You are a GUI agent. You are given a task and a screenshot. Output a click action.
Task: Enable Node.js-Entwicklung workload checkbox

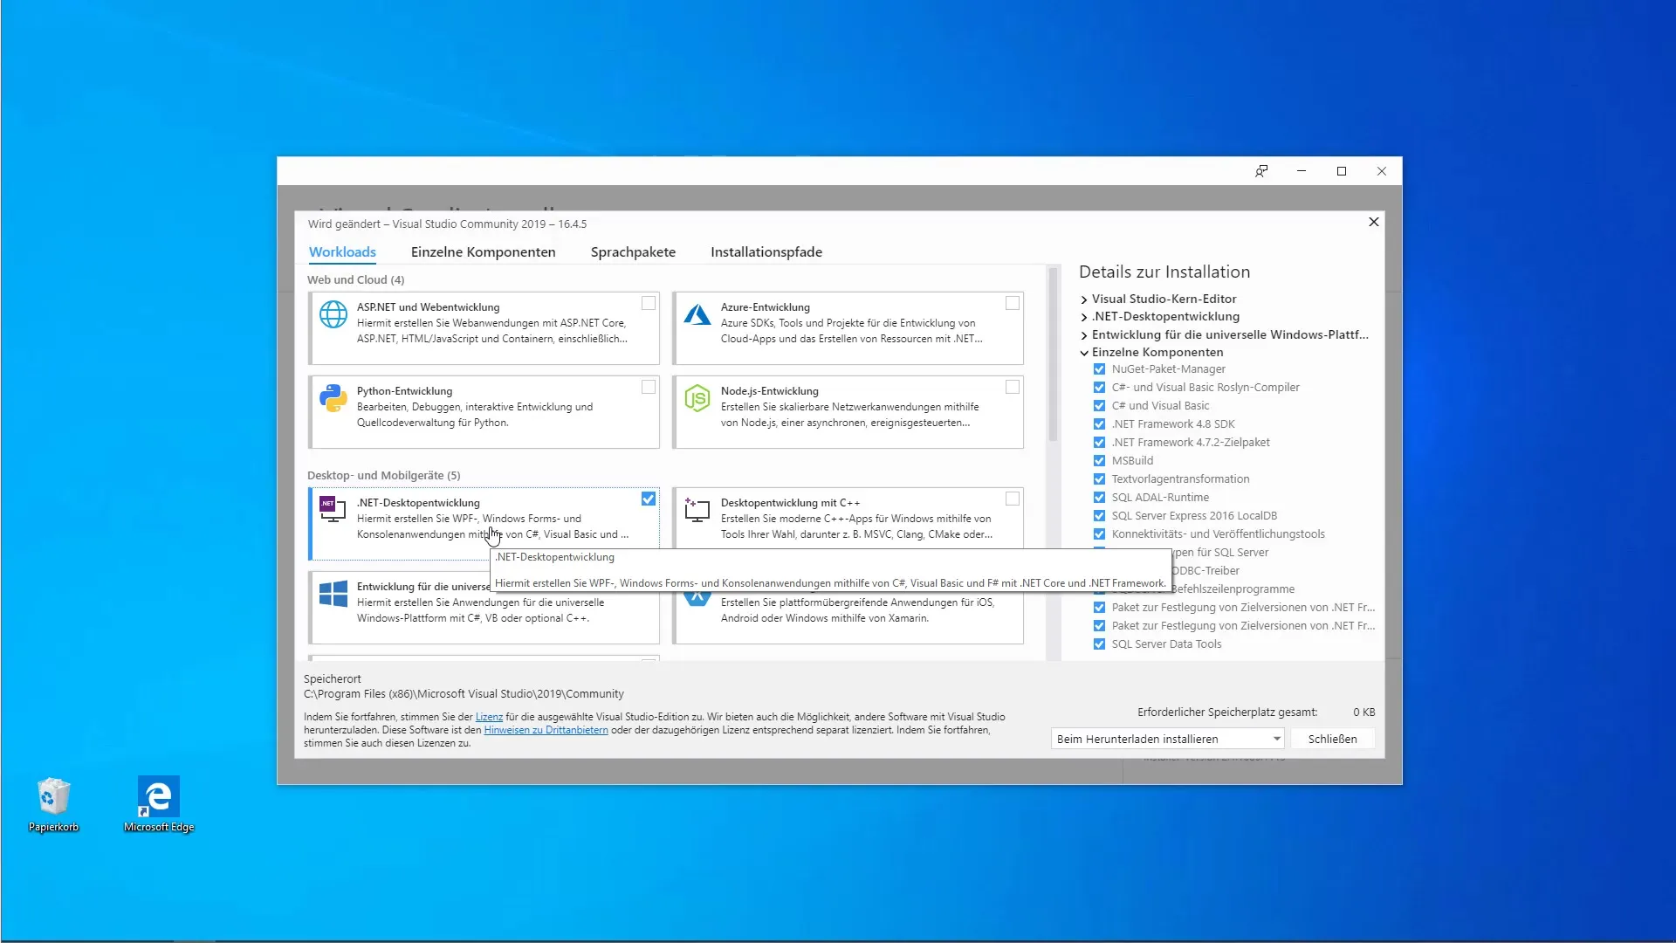point(1013,387)
